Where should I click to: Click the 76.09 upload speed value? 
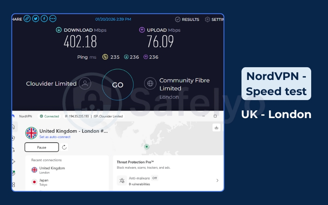(x=160, y=41)
